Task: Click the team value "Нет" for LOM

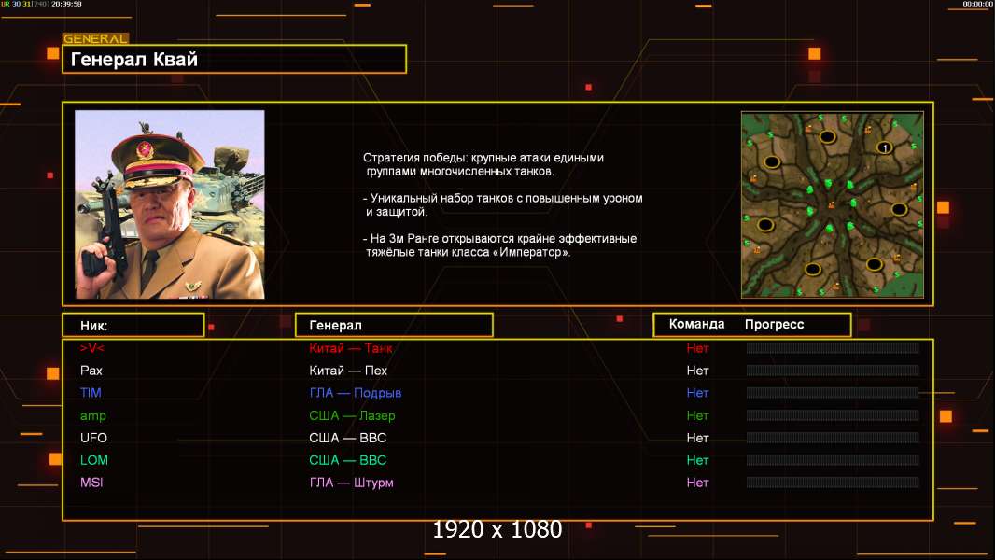Action: pyautogui.click(x=697, y=460)
